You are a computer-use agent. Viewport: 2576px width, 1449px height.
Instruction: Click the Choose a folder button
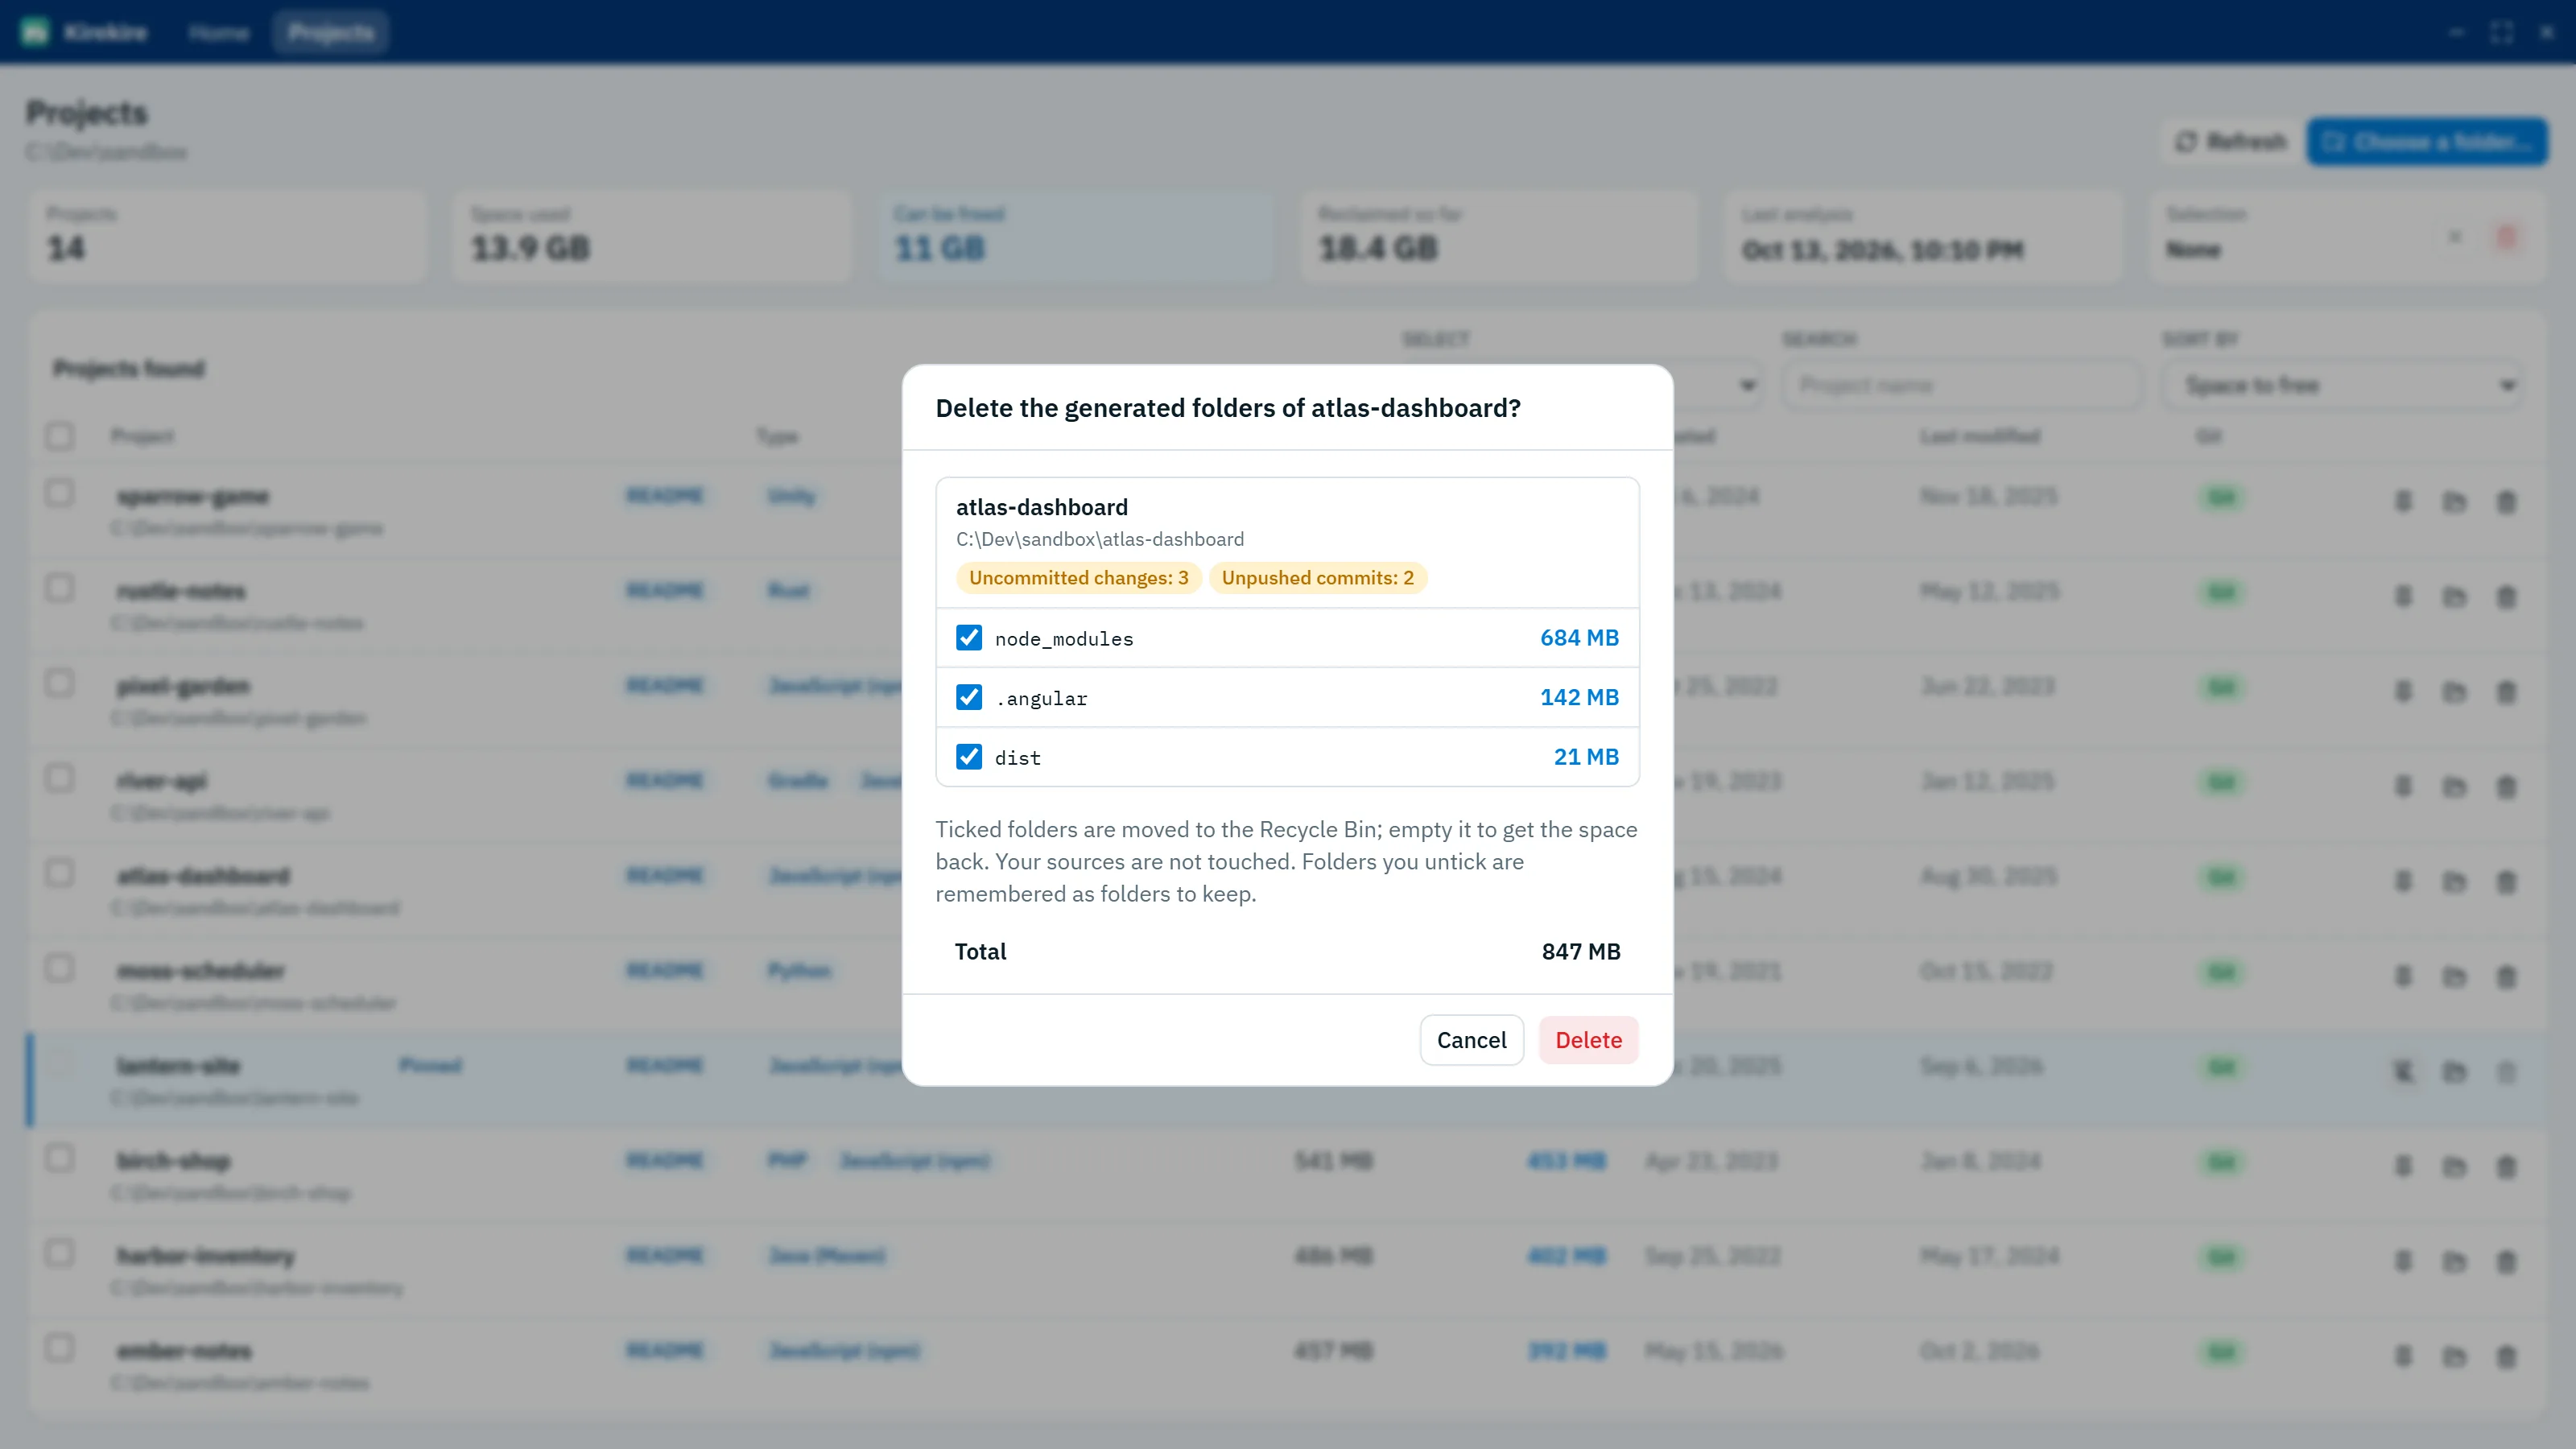tap(2426, 142)
